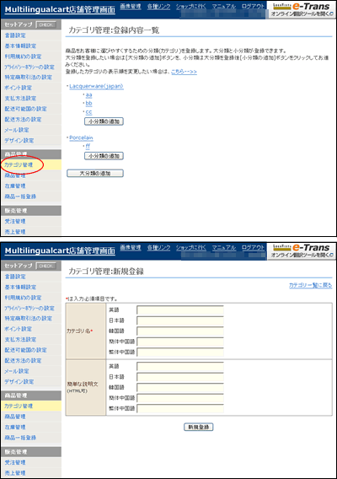Click CHECK button on 新規登録 page sidebar
337x479 pixels.
[x=45, y=266]
